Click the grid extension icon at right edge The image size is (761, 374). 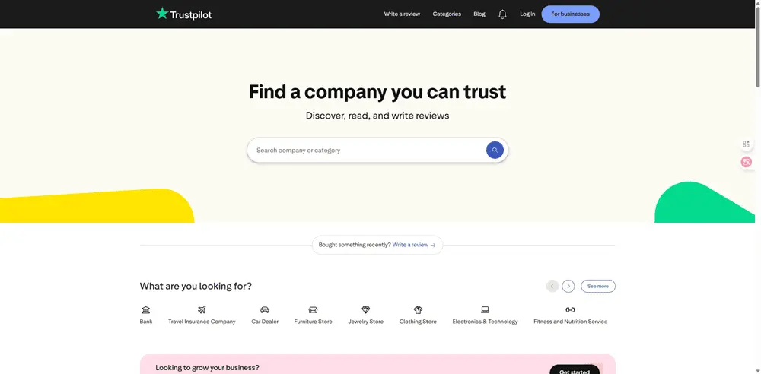746,144
